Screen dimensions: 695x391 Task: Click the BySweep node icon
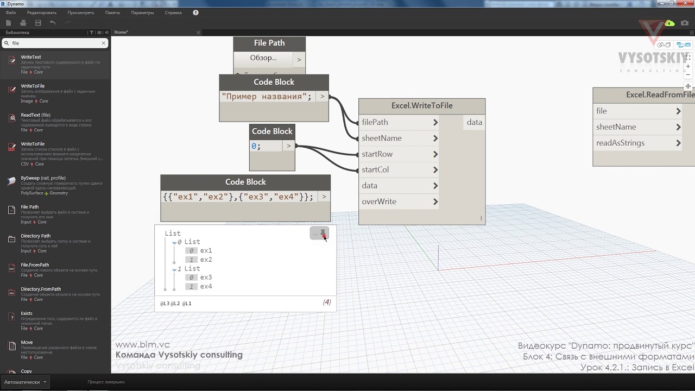click(11, 181)
